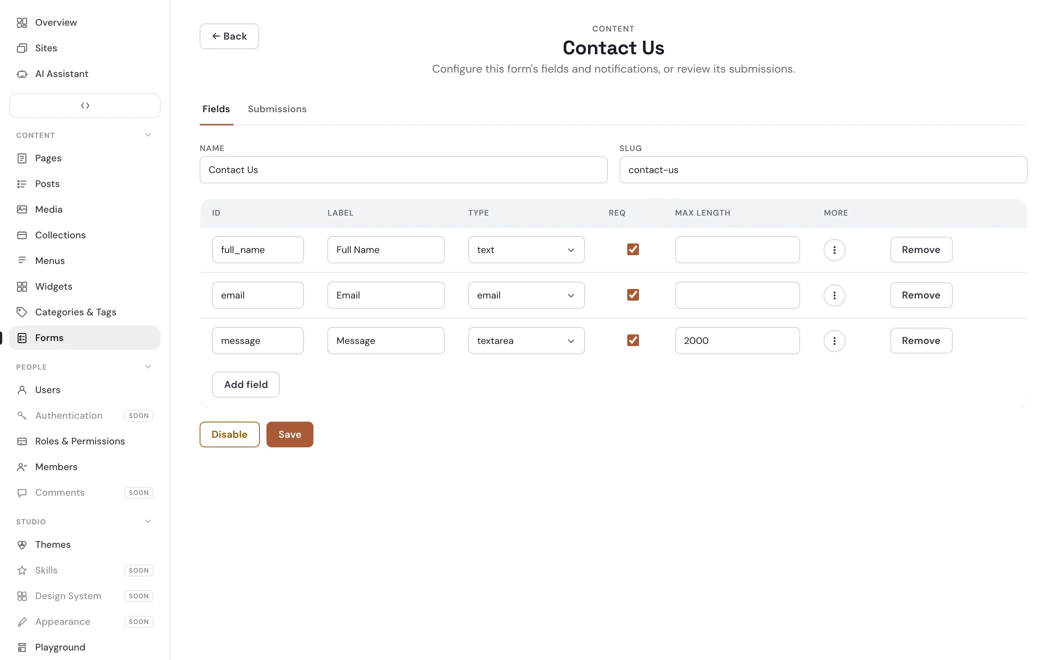Switch to the Submissions tab
The height and width of the screenshot is (660, 1057).
point(277,109)
